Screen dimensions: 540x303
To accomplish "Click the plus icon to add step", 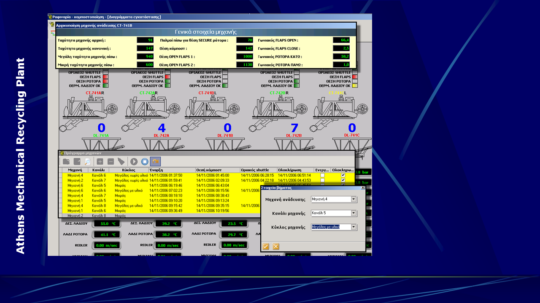I will [x=100, y=162].
